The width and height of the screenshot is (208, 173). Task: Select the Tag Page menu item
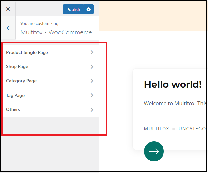pos(51,95)
